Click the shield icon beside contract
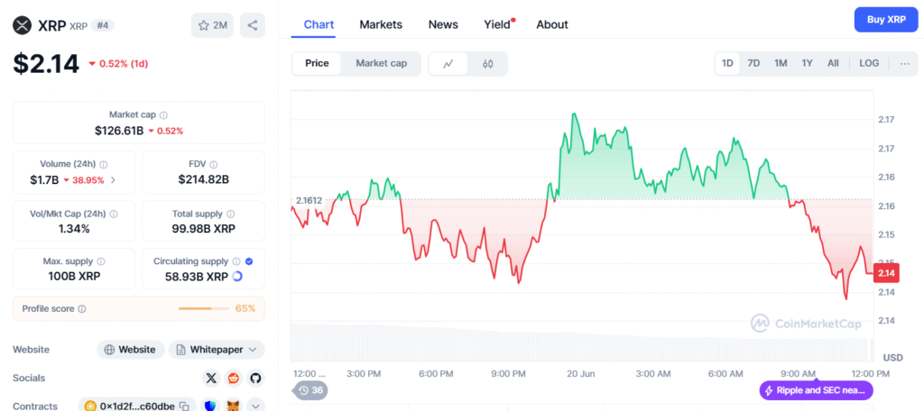Viewport: 924px width, 411px height. (x=211, y=406)
